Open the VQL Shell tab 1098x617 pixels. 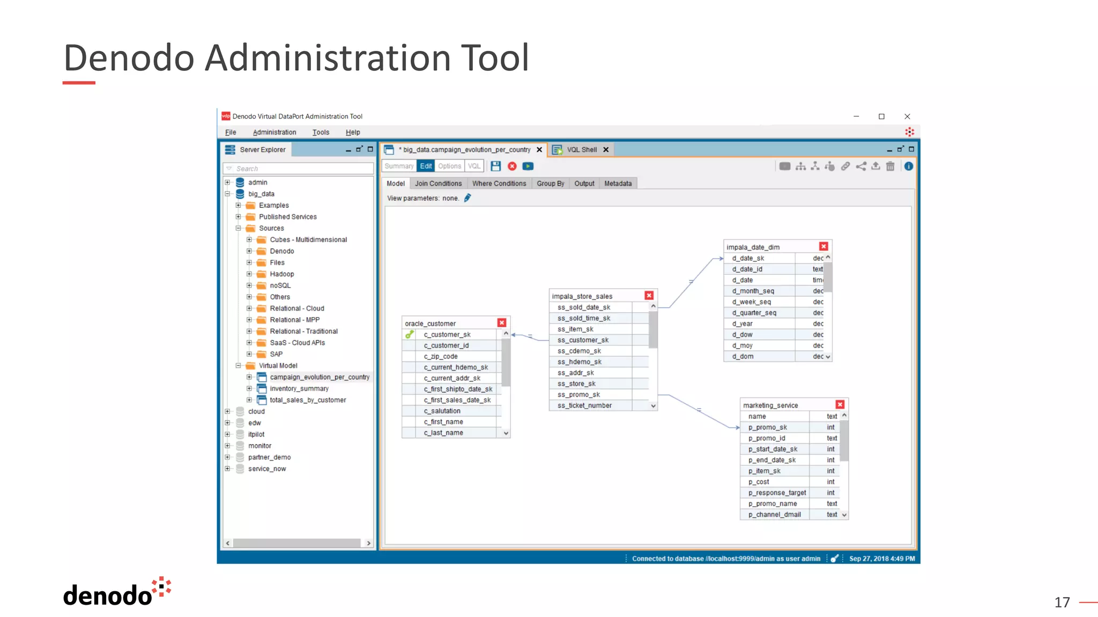[x=582, y=150]
